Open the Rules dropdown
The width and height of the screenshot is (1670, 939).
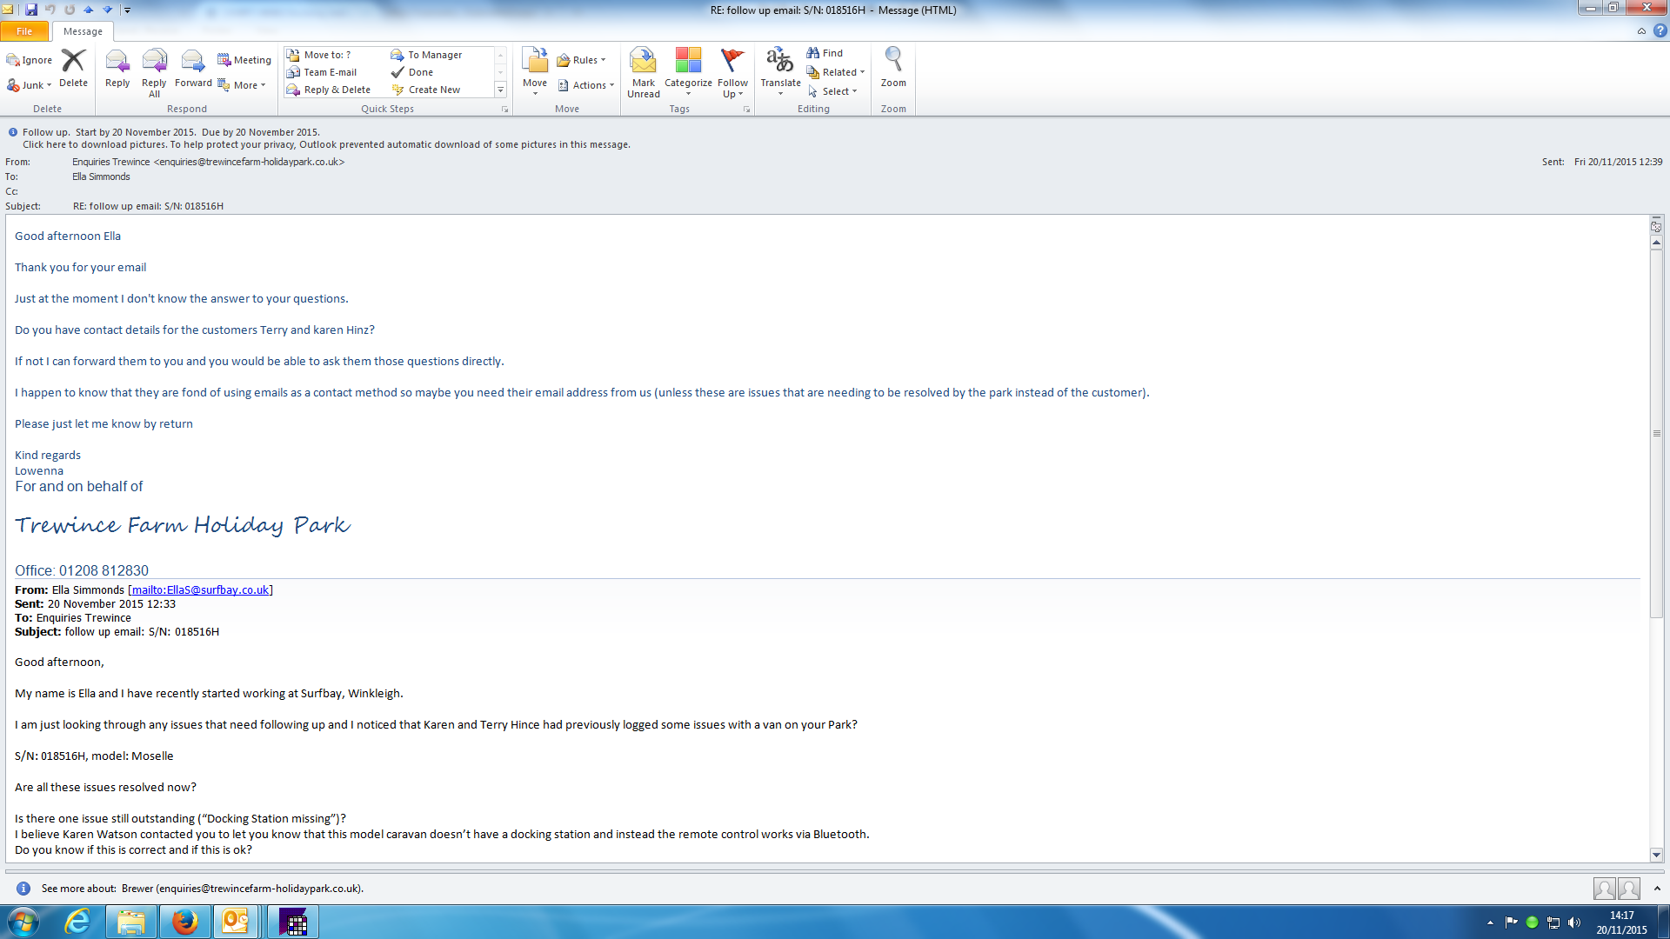point(581,60)
